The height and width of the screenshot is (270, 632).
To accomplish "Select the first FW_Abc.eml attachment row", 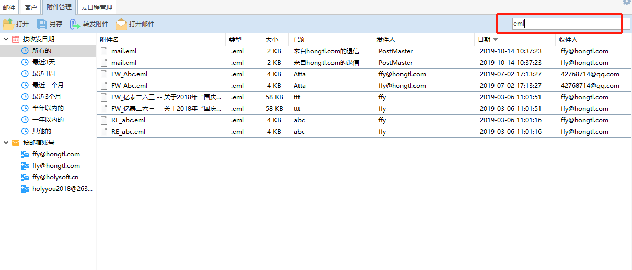I will [x=129, y=74].
